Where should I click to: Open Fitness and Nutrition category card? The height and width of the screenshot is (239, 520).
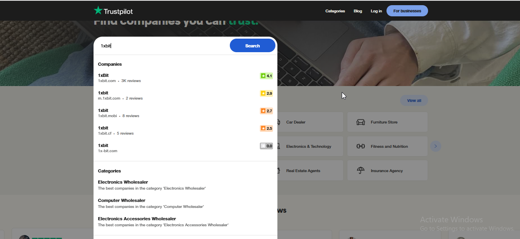coord(387,146)
